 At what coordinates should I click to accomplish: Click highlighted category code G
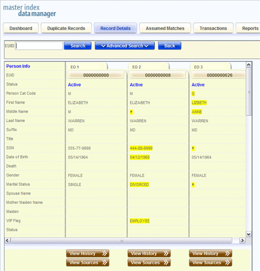click(x=193, y=94)
